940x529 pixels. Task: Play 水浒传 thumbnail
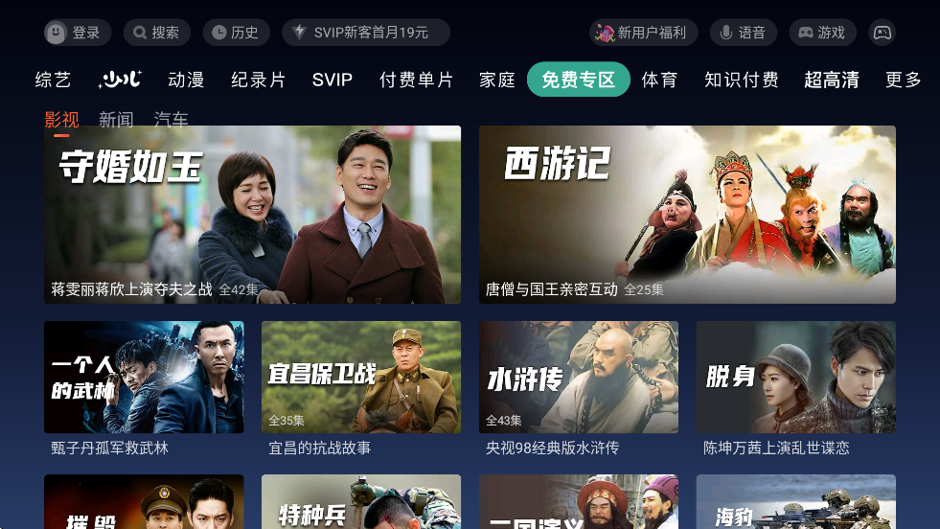[579, 377]
